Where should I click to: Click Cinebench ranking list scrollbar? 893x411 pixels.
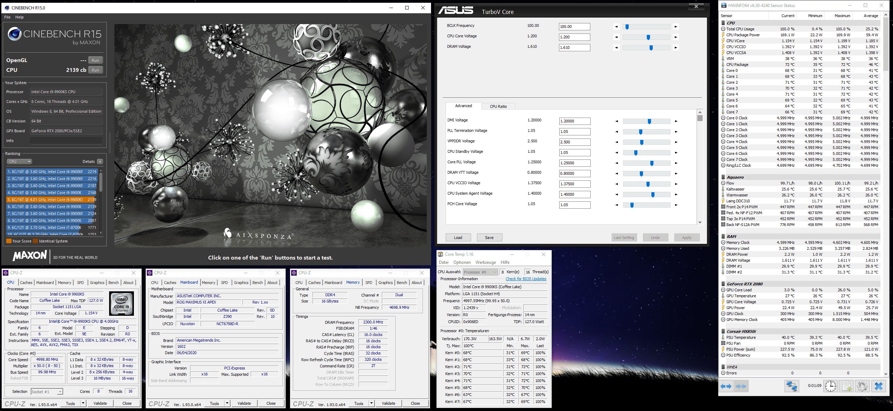click(101, 182)
